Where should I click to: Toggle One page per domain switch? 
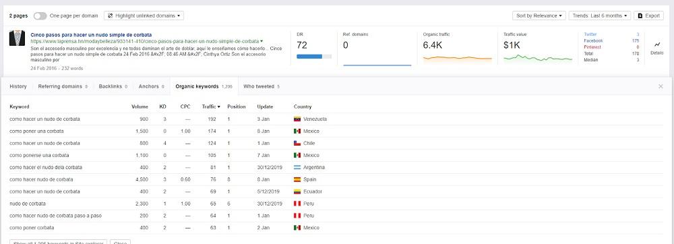coord(40,16)
